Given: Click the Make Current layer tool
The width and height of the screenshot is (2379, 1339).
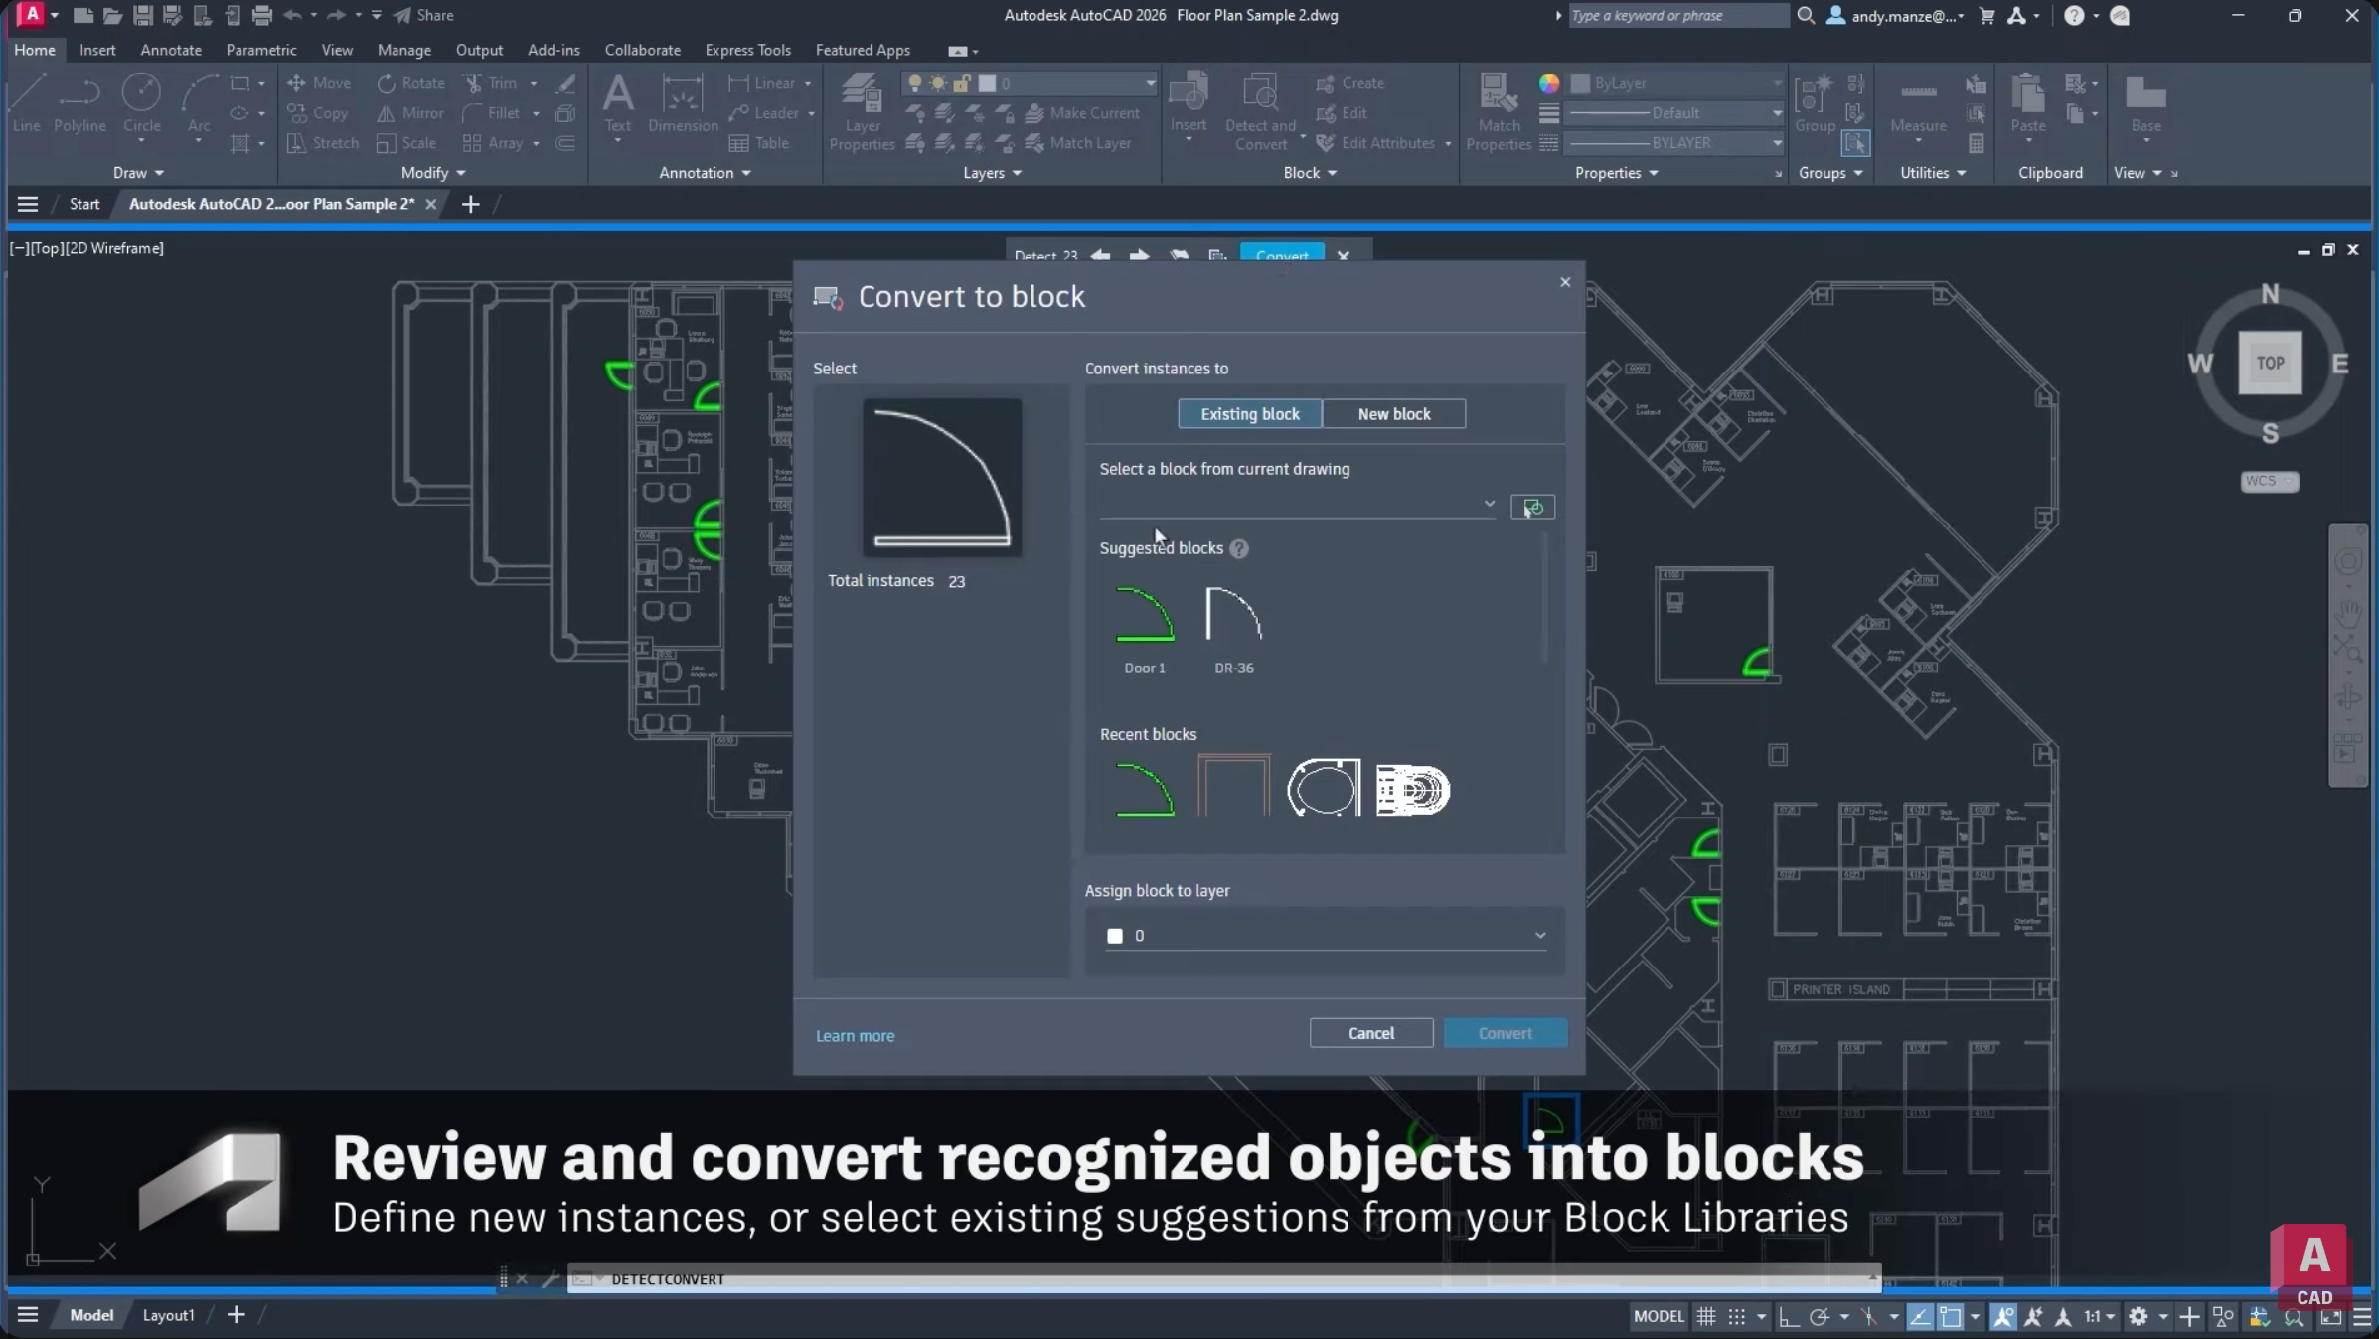Looking at the screenshot, I should 1082,113.
